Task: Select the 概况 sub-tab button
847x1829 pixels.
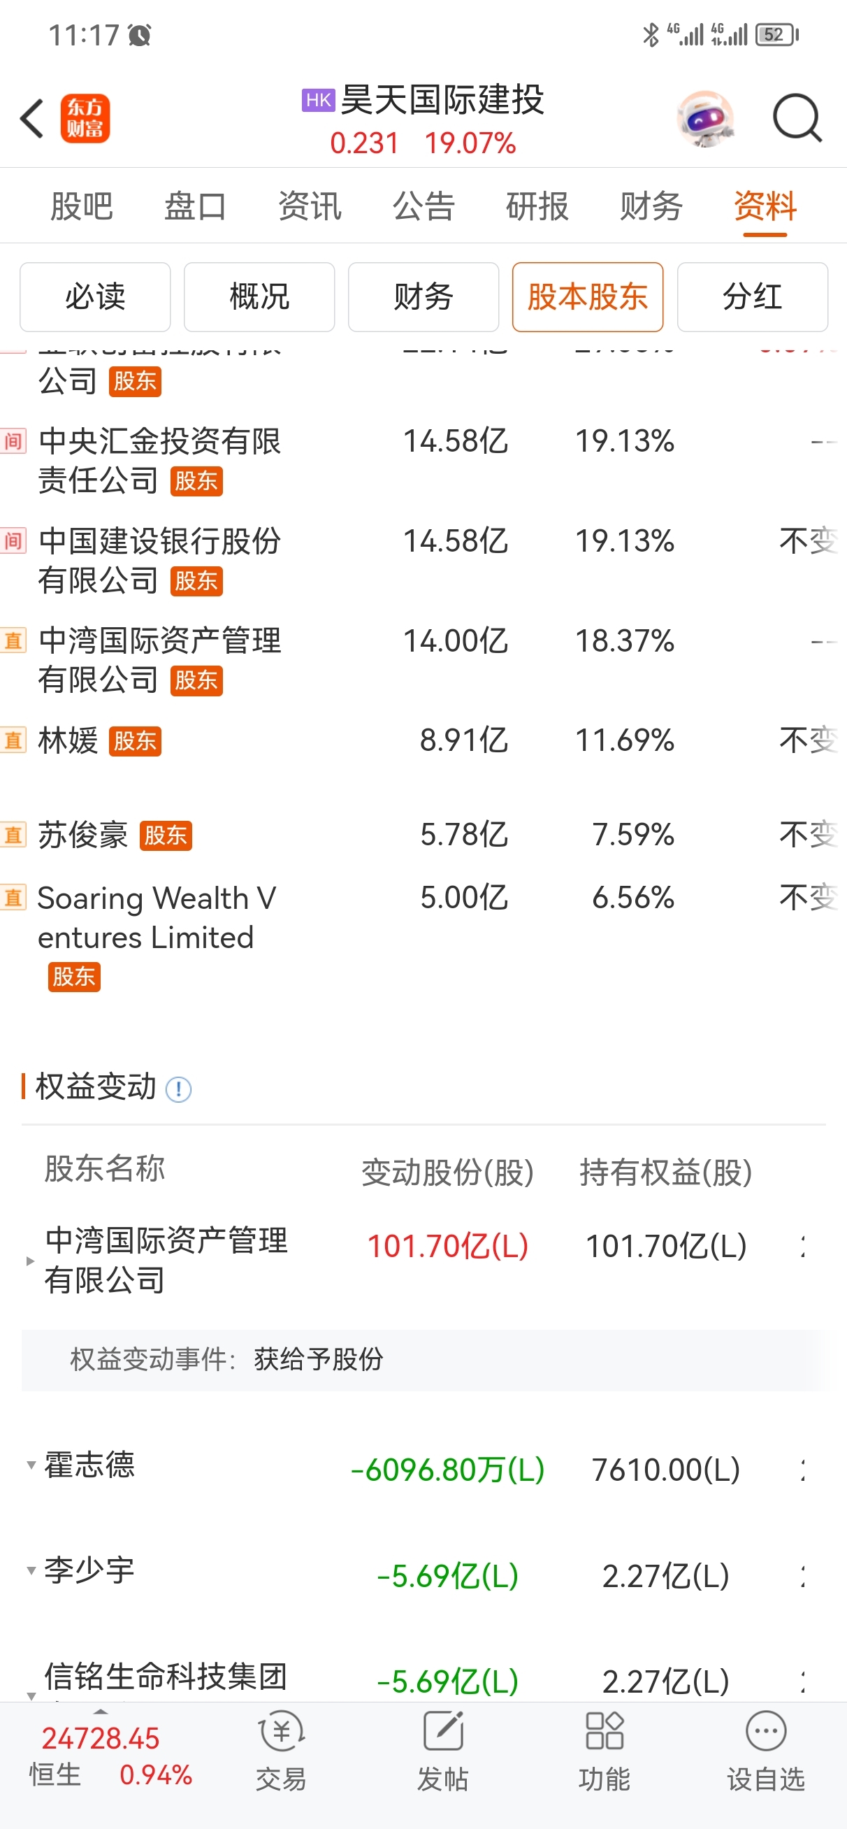Action: pos(259,296)
